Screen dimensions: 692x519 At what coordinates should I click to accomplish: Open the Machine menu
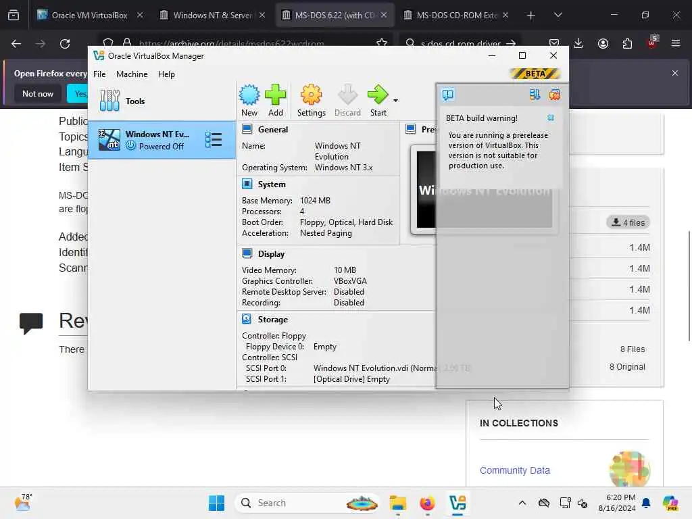[x=132, y=74]
